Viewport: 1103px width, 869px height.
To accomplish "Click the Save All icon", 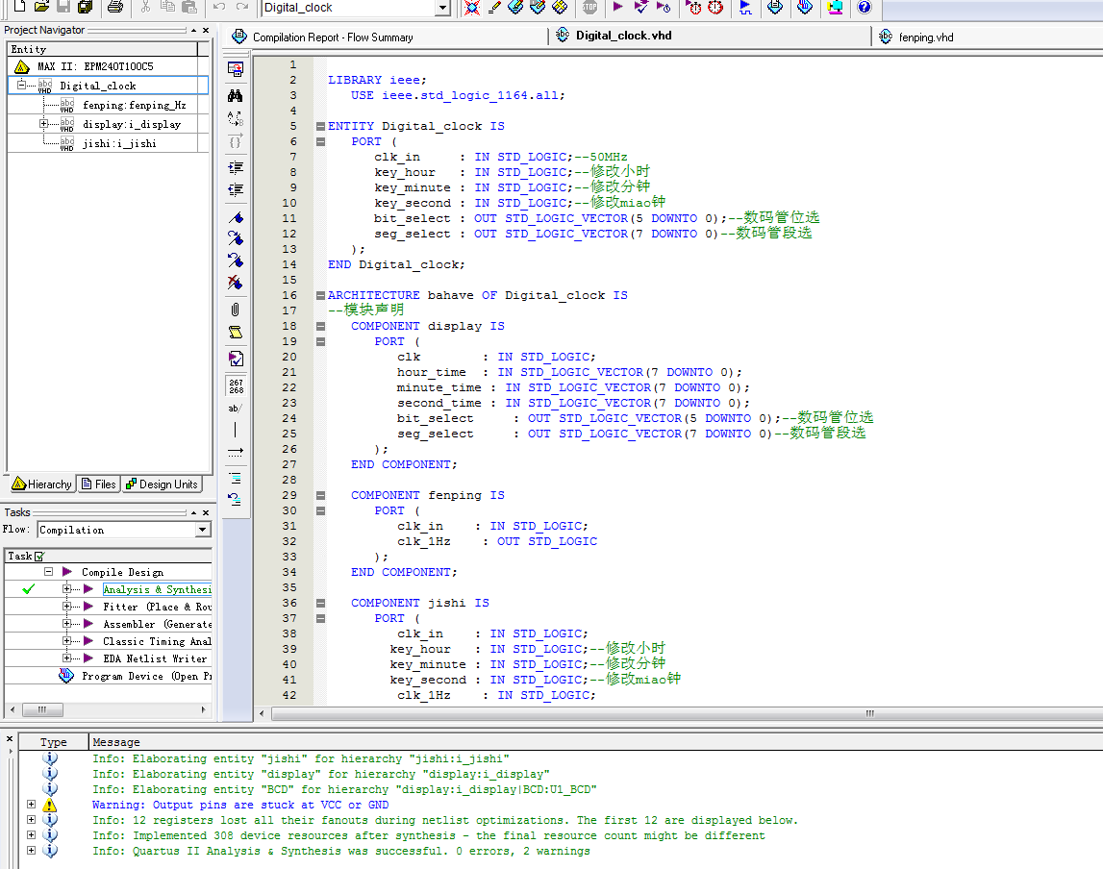I will pyautogui.click(x=86, y=8).
